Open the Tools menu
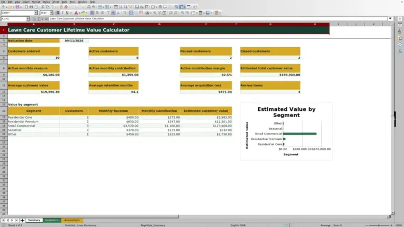The width and height of the screenshot is (404, 227). point(73,2)
